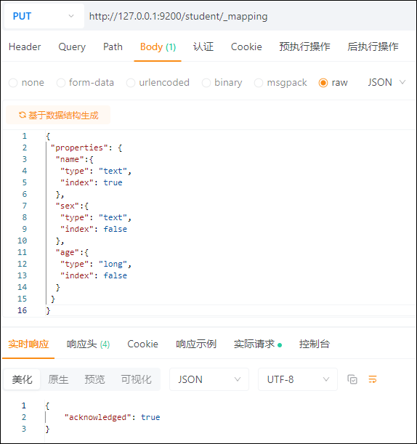Viewport: 417px width, 444px height.
Task: Open the 认证 tab
Action: [x=203, y=47]
